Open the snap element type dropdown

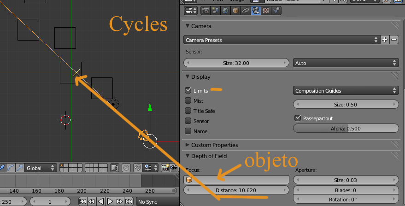point(151,168)
